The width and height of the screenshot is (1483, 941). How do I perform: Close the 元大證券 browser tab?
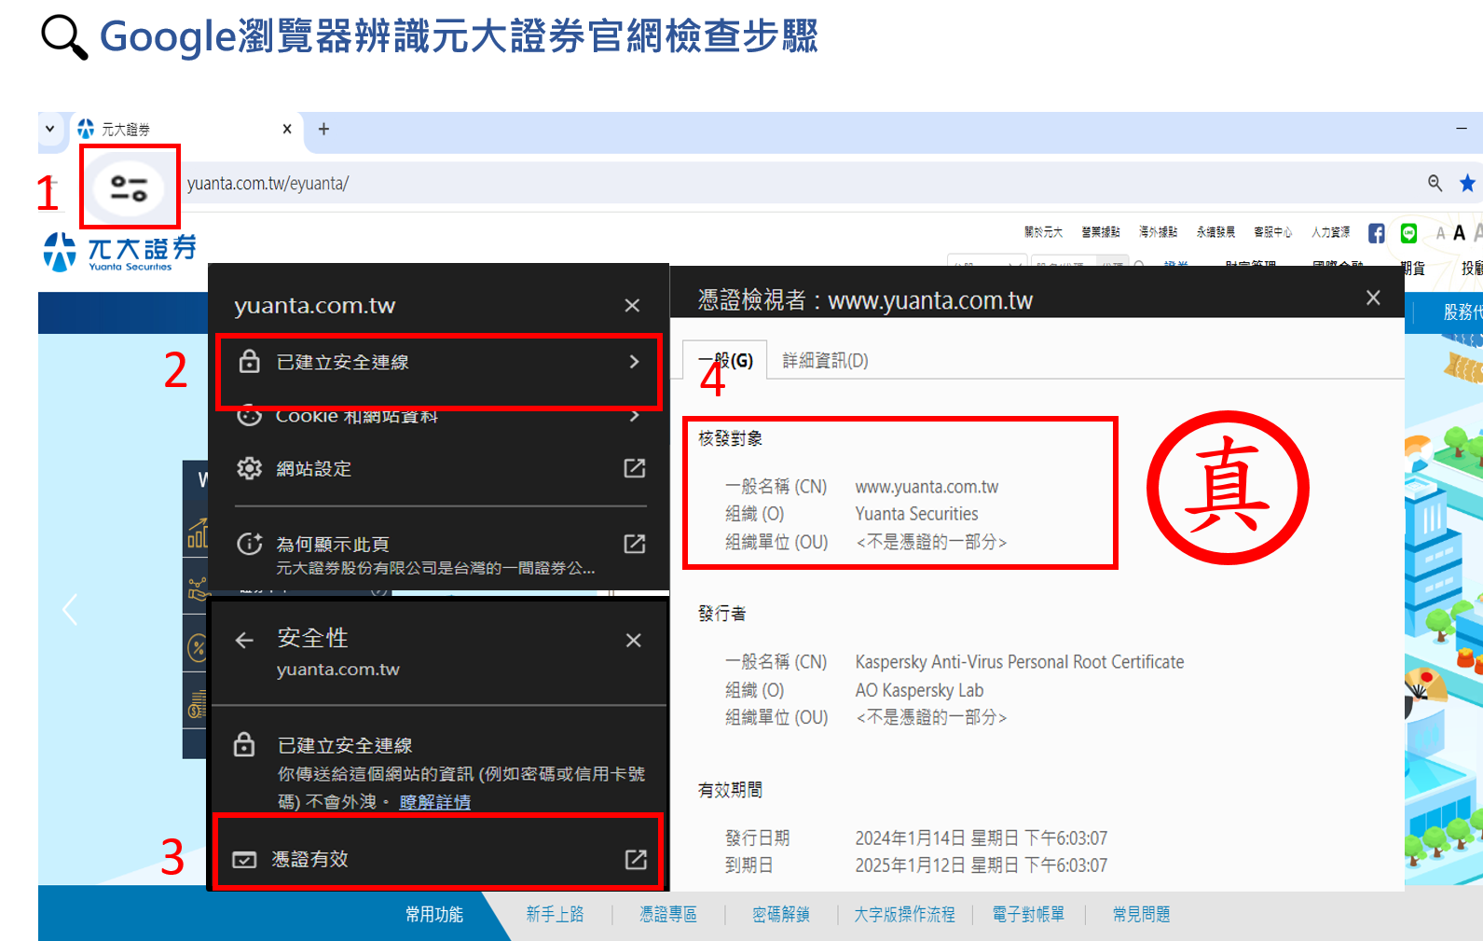287,129
